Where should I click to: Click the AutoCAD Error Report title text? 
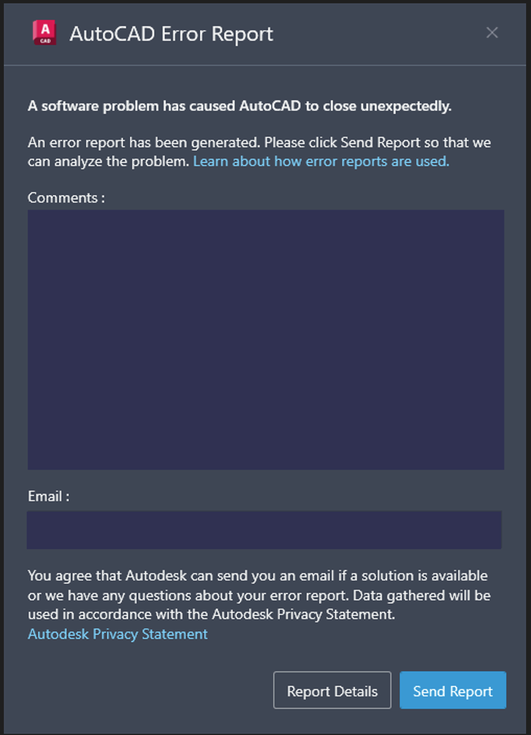171,34
